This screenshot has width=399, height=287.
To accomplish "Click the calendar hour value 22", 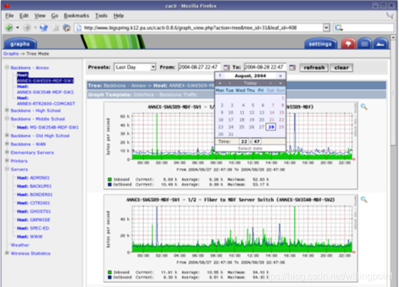I will coord(244,141).
